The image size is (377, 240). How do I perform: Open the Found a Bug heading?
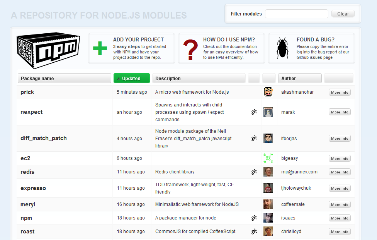coord(316,39)
